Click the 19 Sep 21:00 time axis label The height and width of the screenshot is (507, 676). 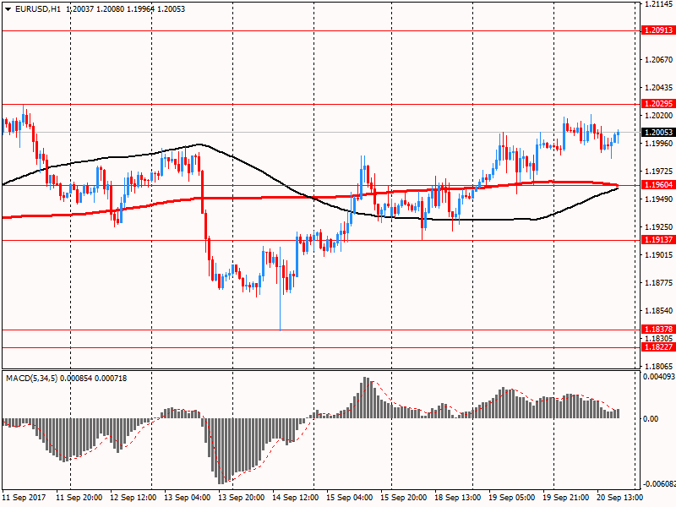[565, 498]
